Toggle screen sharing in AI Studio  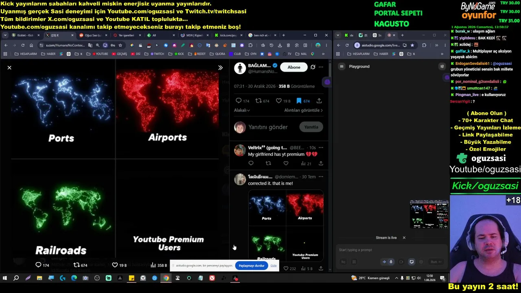point(412,262)
